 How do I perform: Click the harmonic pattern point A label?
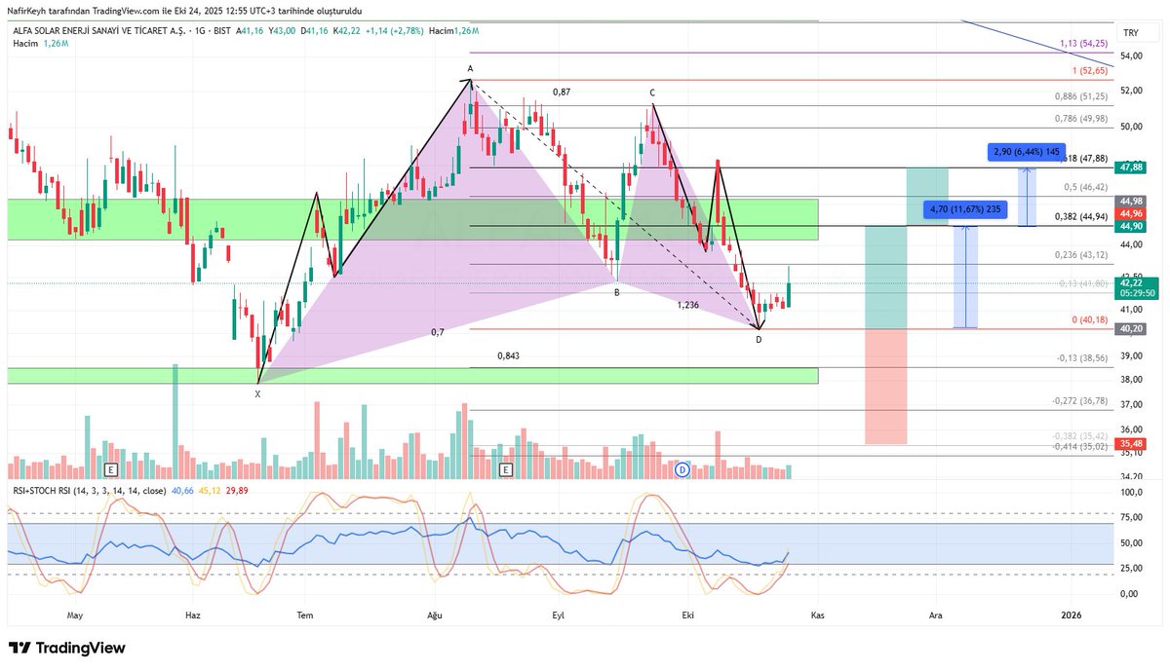[x=470, y=68]
